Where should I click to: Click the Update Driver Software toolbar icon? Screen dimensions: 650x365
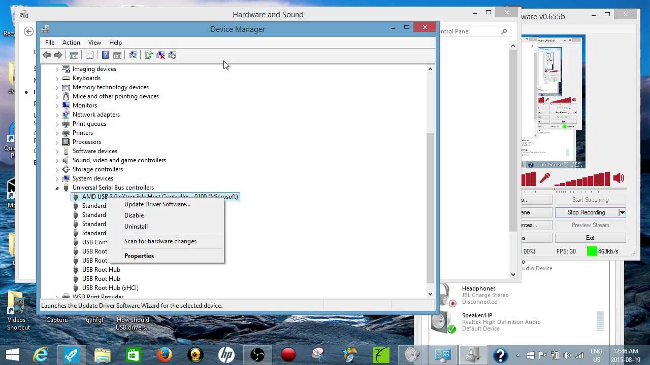(x=149, y=55)
